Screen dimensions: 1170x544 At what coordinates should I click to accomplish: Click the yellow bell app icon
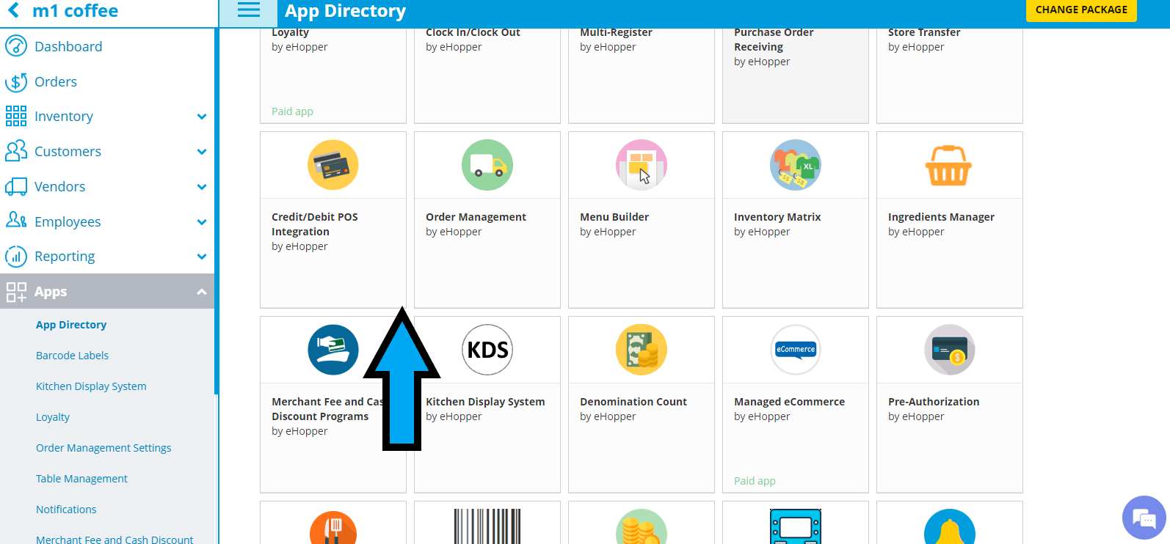coord(950,527)
